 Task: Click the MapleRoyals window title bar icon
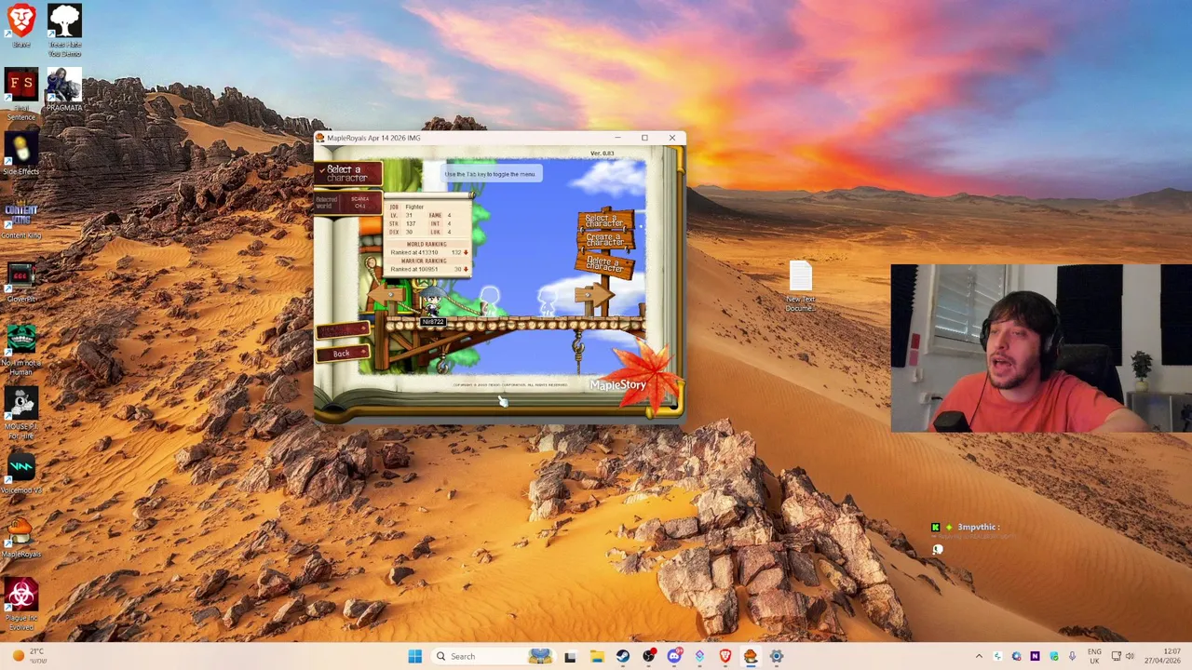point(319,138)
